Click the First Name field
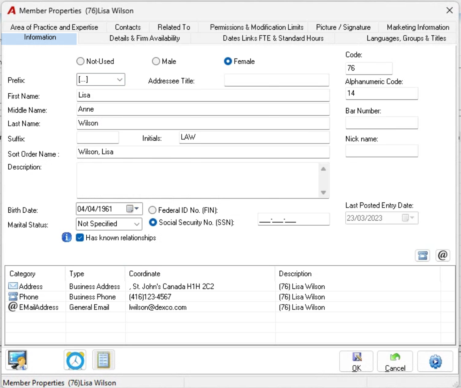Image resolution: width=461 pixels, height=388 pixels. pos(203,95)
